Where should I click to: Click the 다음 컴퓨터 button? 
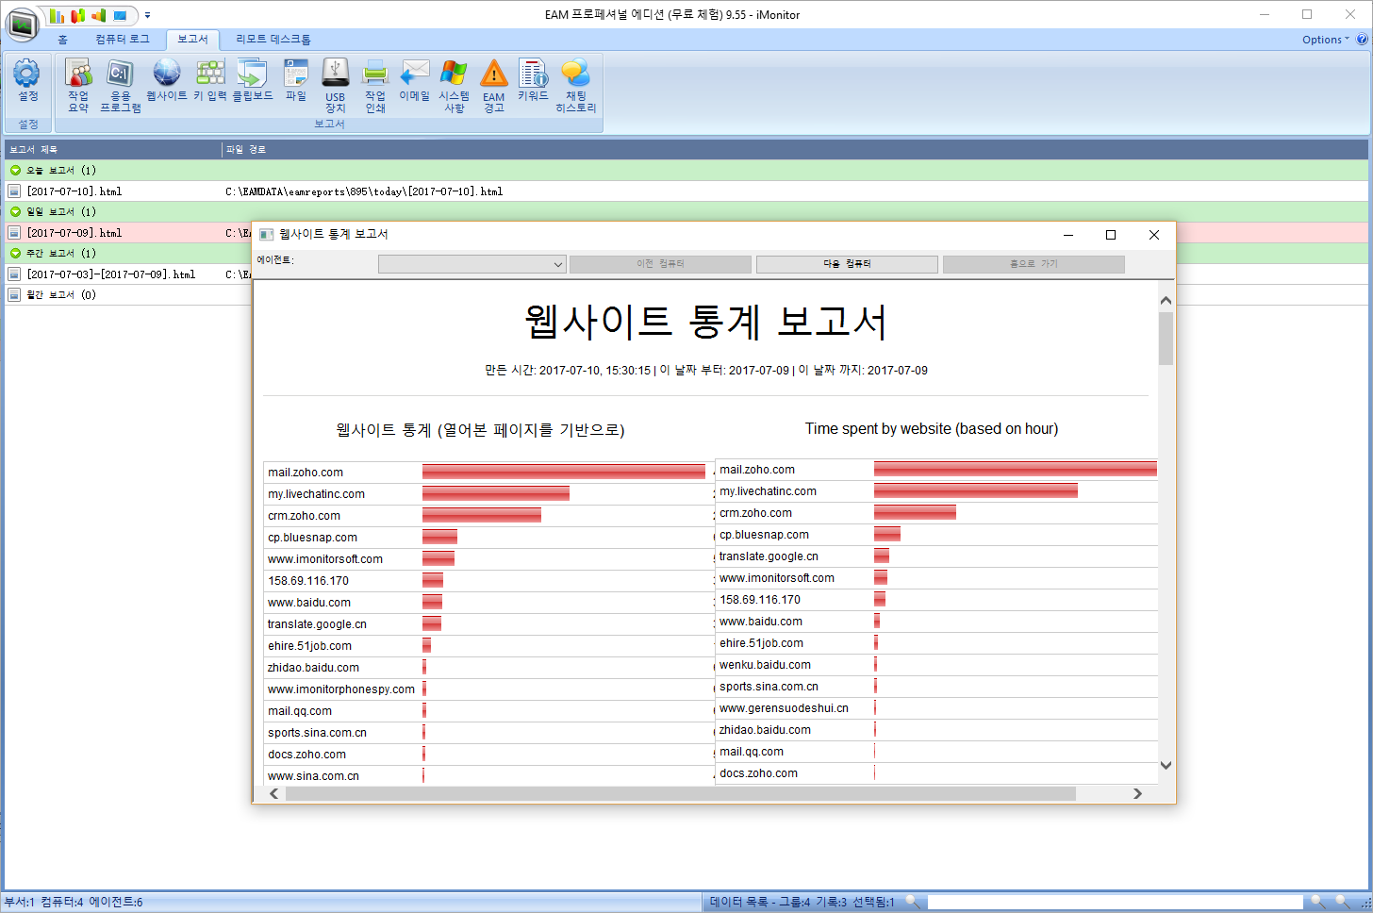(x=847, y=264)
